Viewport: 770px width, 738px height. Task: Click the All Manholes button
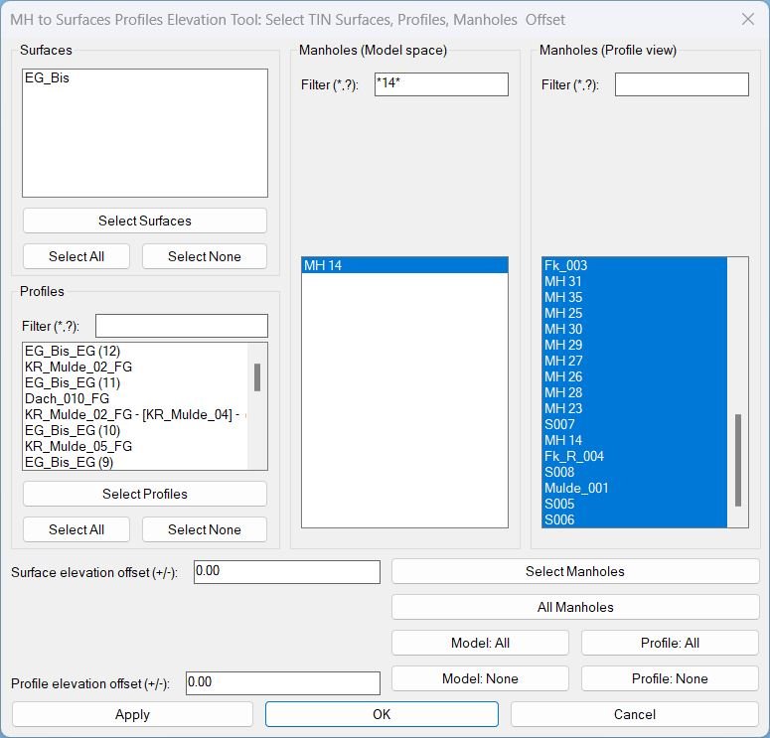[x=575, y=607]
